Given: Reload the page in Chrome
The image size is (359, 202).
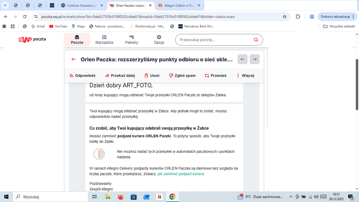Looking at the screenshot, I should 24,17.
